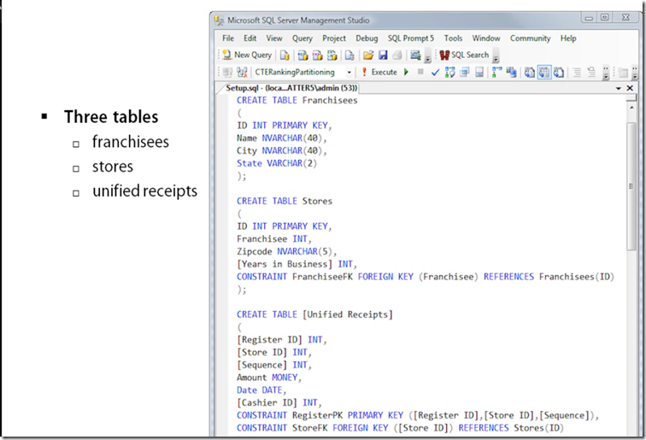The image size is (646, 440).
Task: Click the New Query button
Action: click(247, 55)
